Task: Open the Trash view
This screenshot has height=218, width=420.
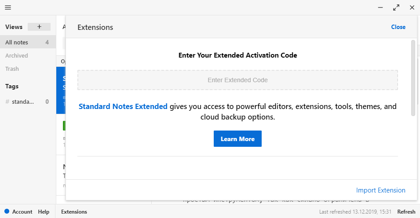Action: (12, 69)
